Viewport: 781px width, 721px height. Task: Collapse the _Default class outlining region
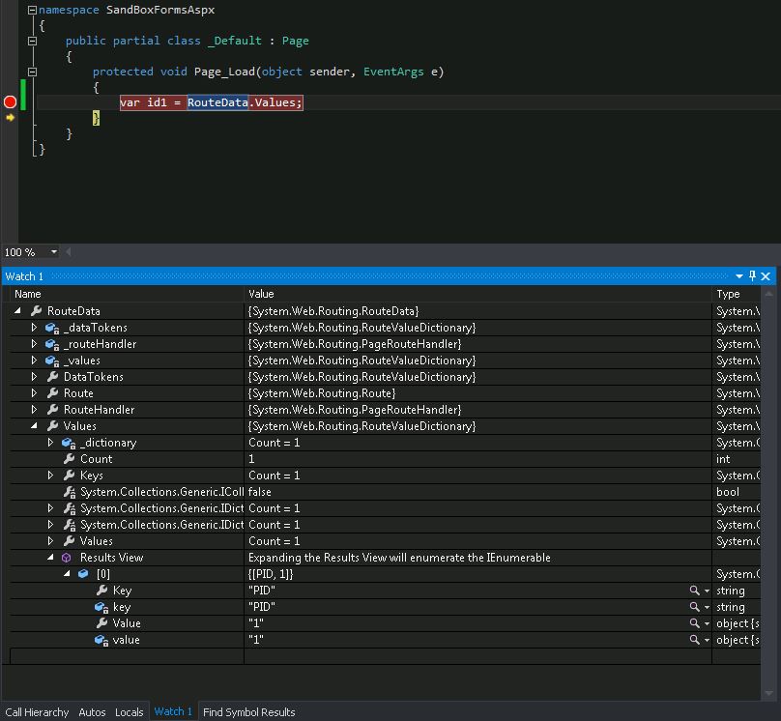point(32,41)
